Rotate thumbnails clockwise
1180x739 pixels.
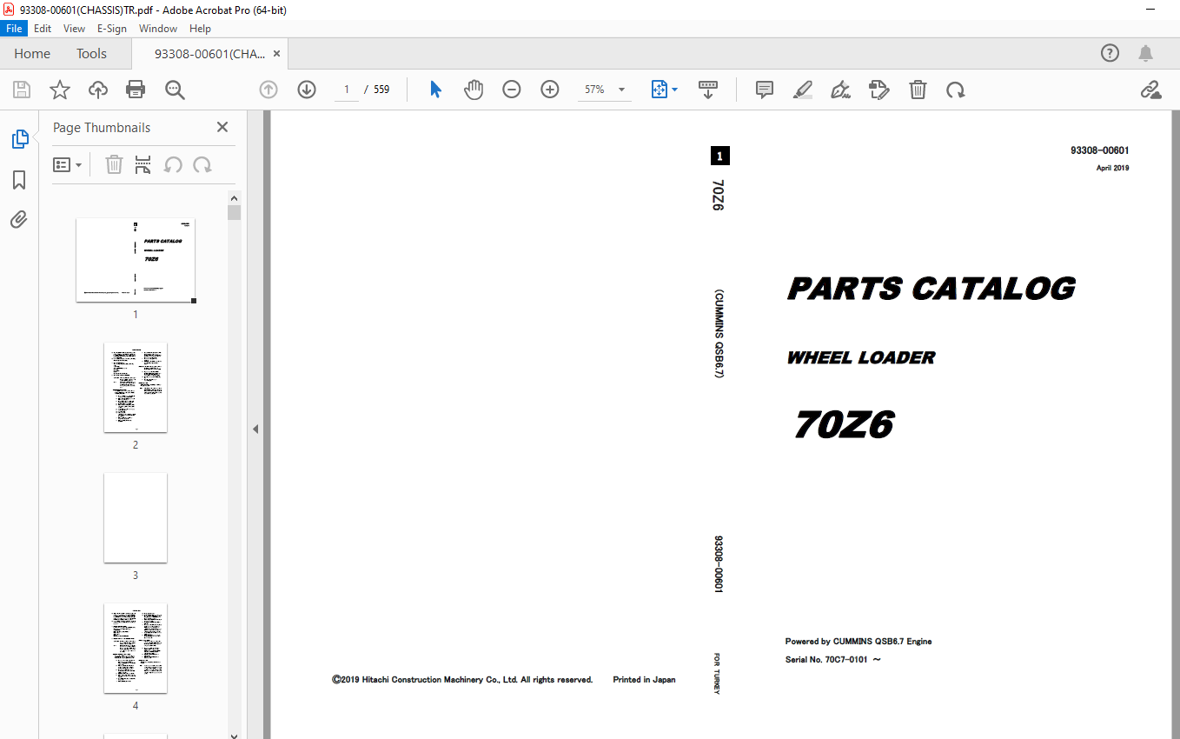[x=202, y=164]
